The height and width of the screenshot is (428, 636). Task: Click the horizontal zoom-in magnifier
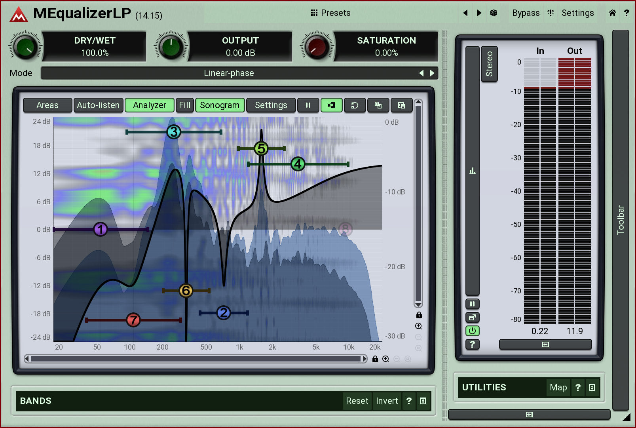[x=385, y=359]
